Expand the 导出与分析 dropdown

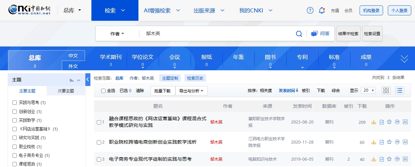[191, 91]
